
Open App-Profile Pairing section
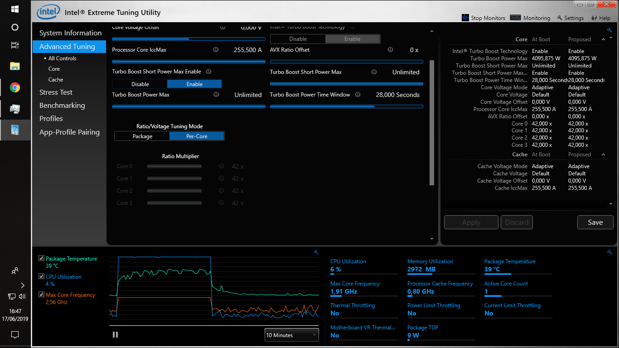click(x=69, y=132)
